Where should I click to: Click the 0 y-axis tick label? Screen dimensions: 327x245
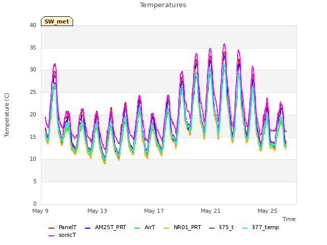coord(35,204)
